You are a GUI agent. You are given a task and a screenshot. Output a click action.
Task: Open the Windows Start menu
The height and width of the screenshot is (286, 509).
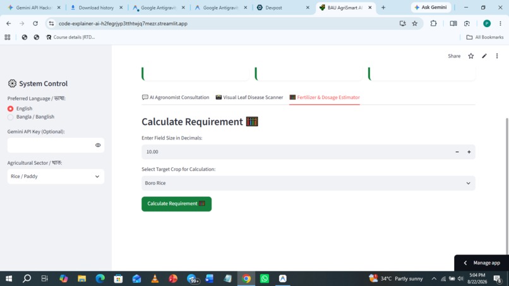(9, 278)
